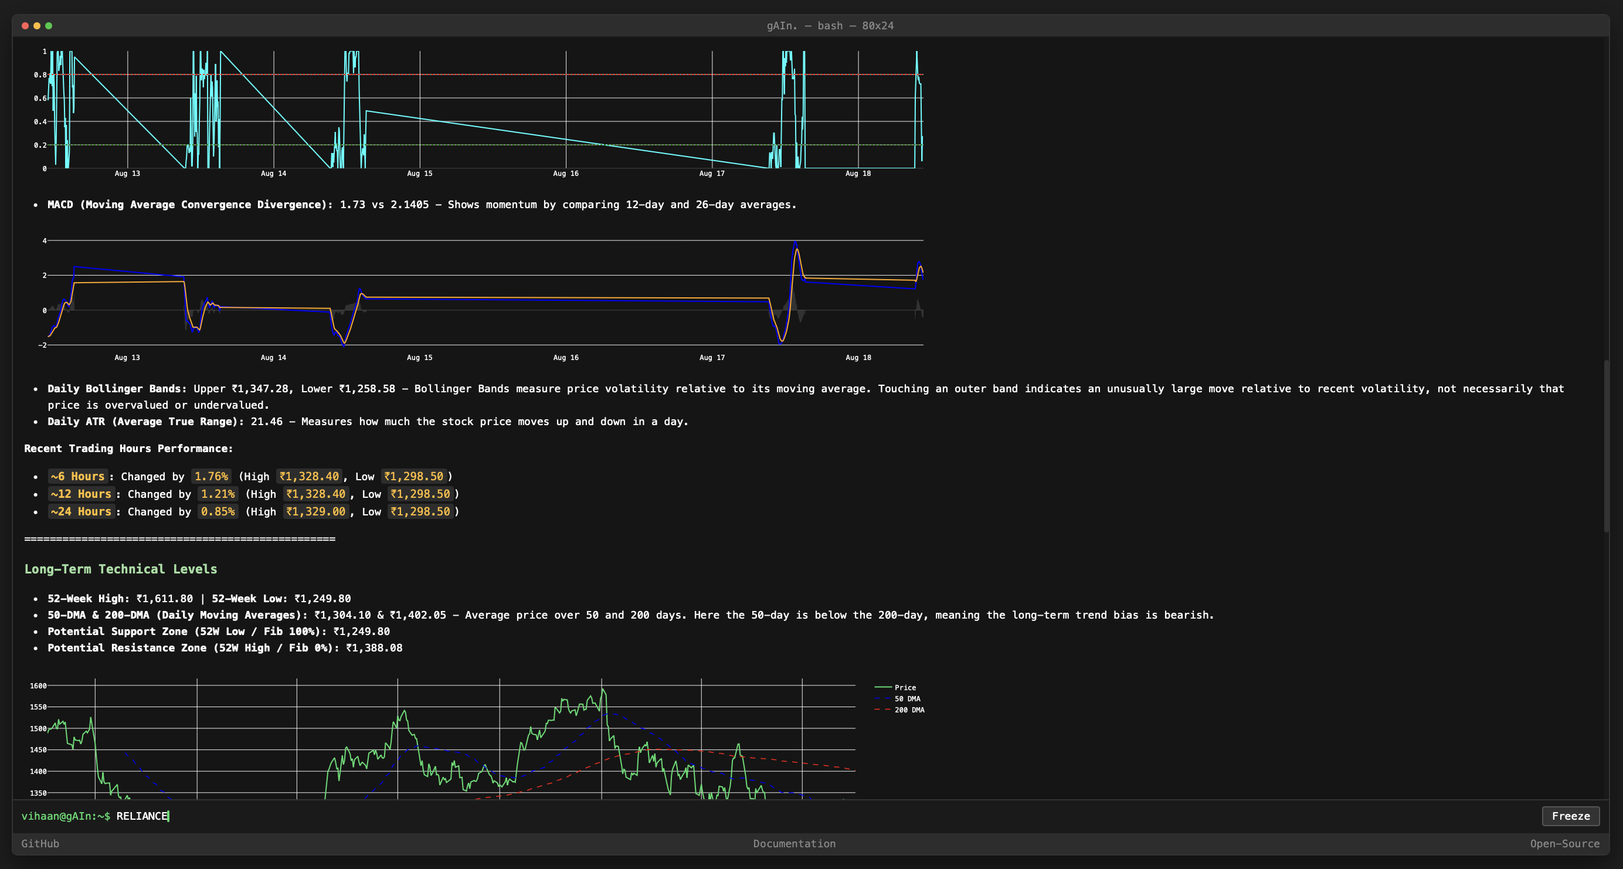Click the ~24 Hours highlighted label
Image resolution: width=1623 pixels, height=869 pixels.
pos(82,512)
